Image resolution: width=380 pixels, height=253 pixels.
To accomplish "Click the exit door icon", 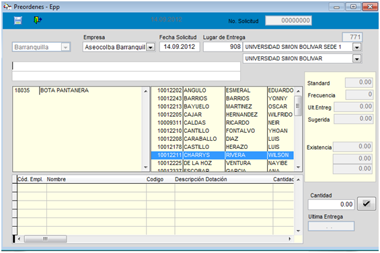I will 38,20.
